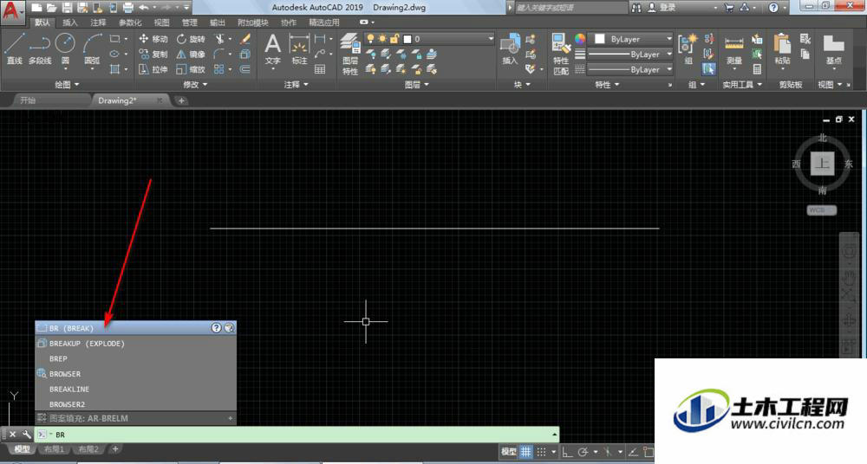Image resolution: width=867 pixels, height=464 pixels.
Task: Click the Copy (复制) tool
Action: coord(153,55)
